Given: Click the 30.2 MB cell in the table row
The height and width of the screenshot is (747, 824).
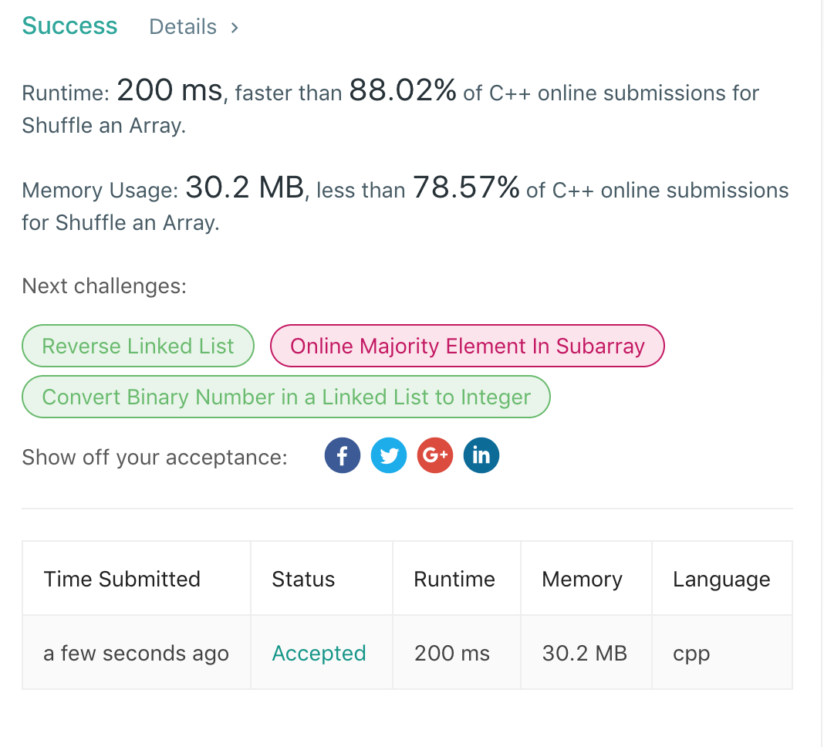Looking at the screenshot, I should click(x=585, y=654).
